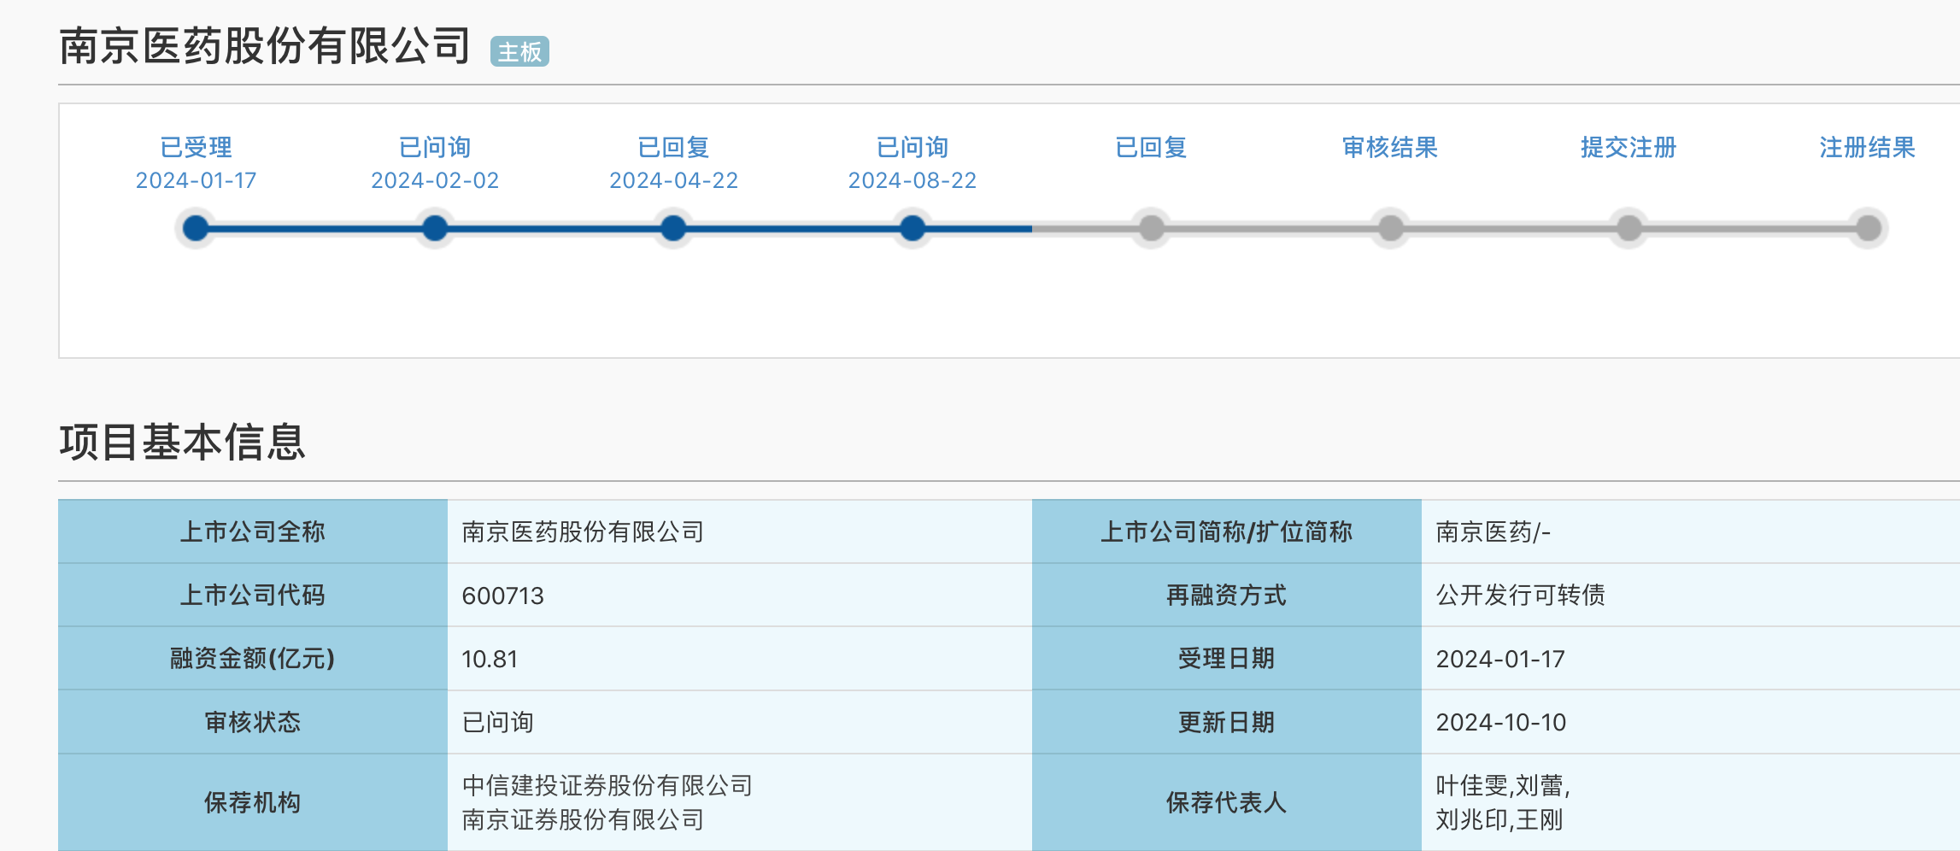Select the 已问询 value in the 审核状态 row
This screenshot has width=1960, height=851.
497,722
